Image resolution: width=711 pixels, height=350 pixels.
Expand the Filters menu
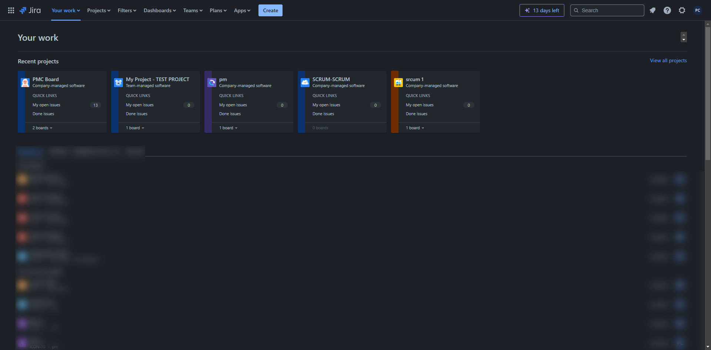tap(127, 10)
